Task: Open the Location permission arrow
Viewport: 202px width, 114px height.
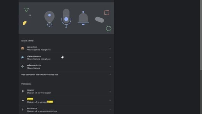Action: (110, 92)
